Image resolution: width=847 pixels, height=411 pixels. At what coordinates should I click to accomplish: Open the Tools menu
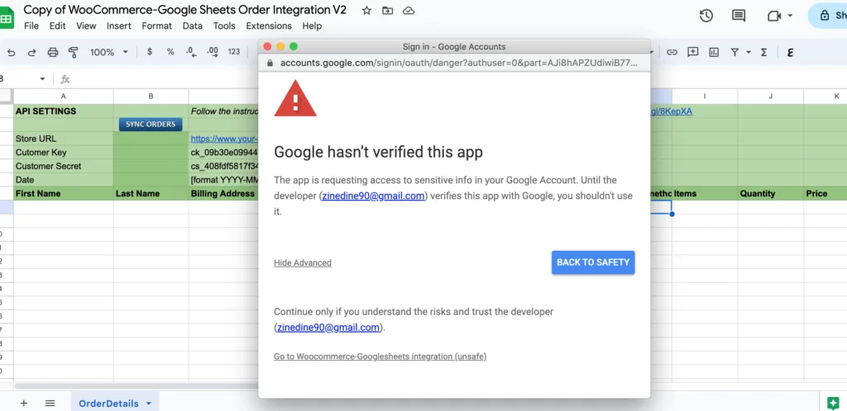tap(224, 26)
